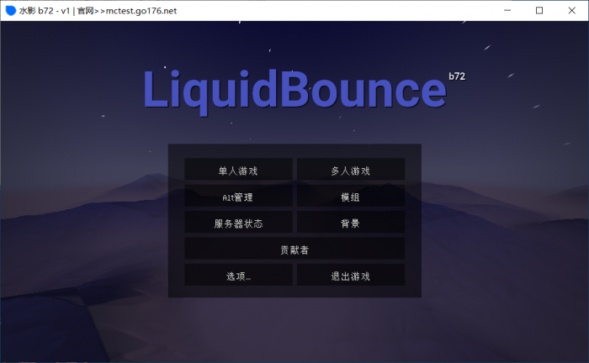Click the empty middle of the title bar
The width and height of the screenshot is (589, 363).
coord(337,10)
